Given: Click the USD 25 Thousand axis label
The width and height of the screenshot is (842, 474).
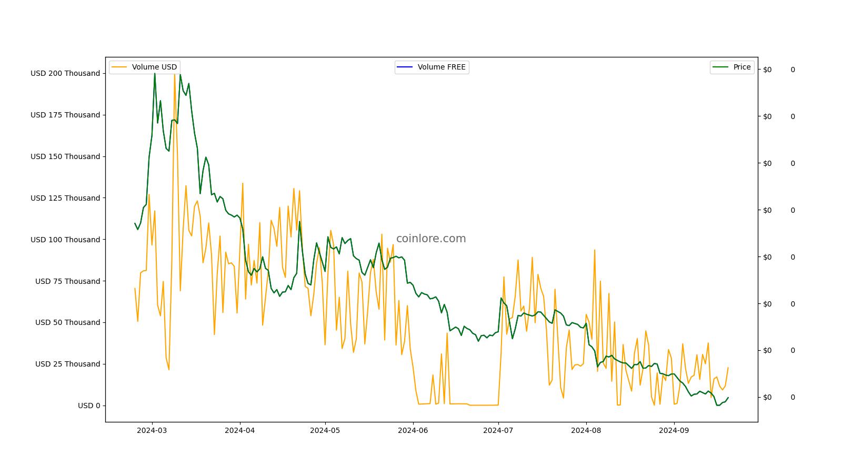Looking at the screenshot, I should [67, 364].
